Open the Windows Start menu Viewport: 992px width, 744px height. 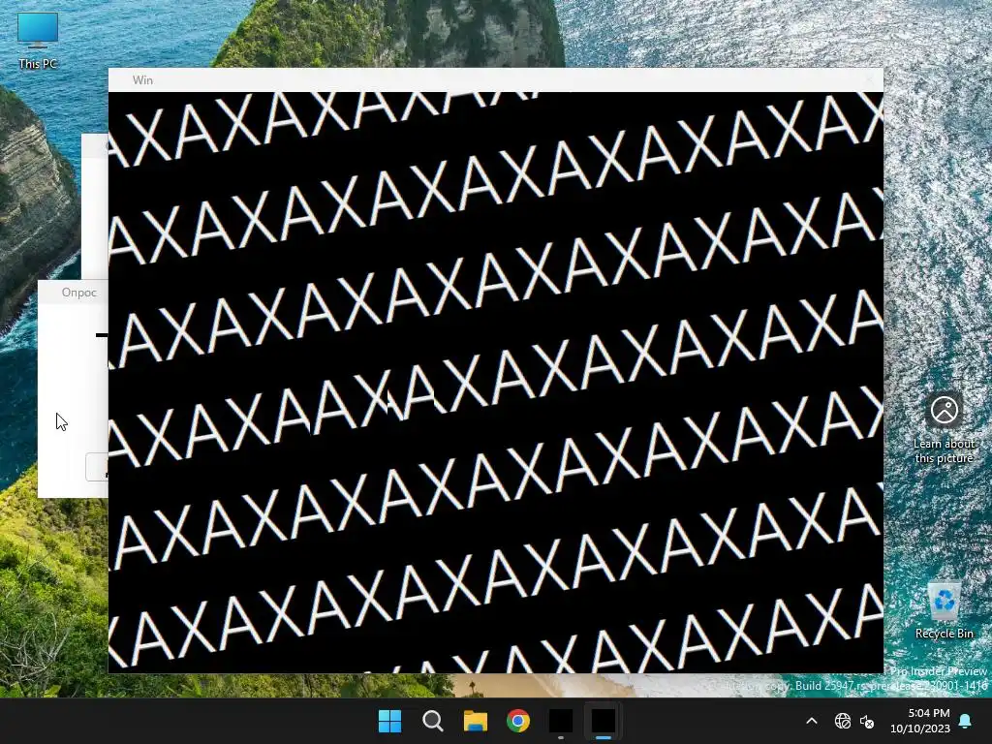389,721
